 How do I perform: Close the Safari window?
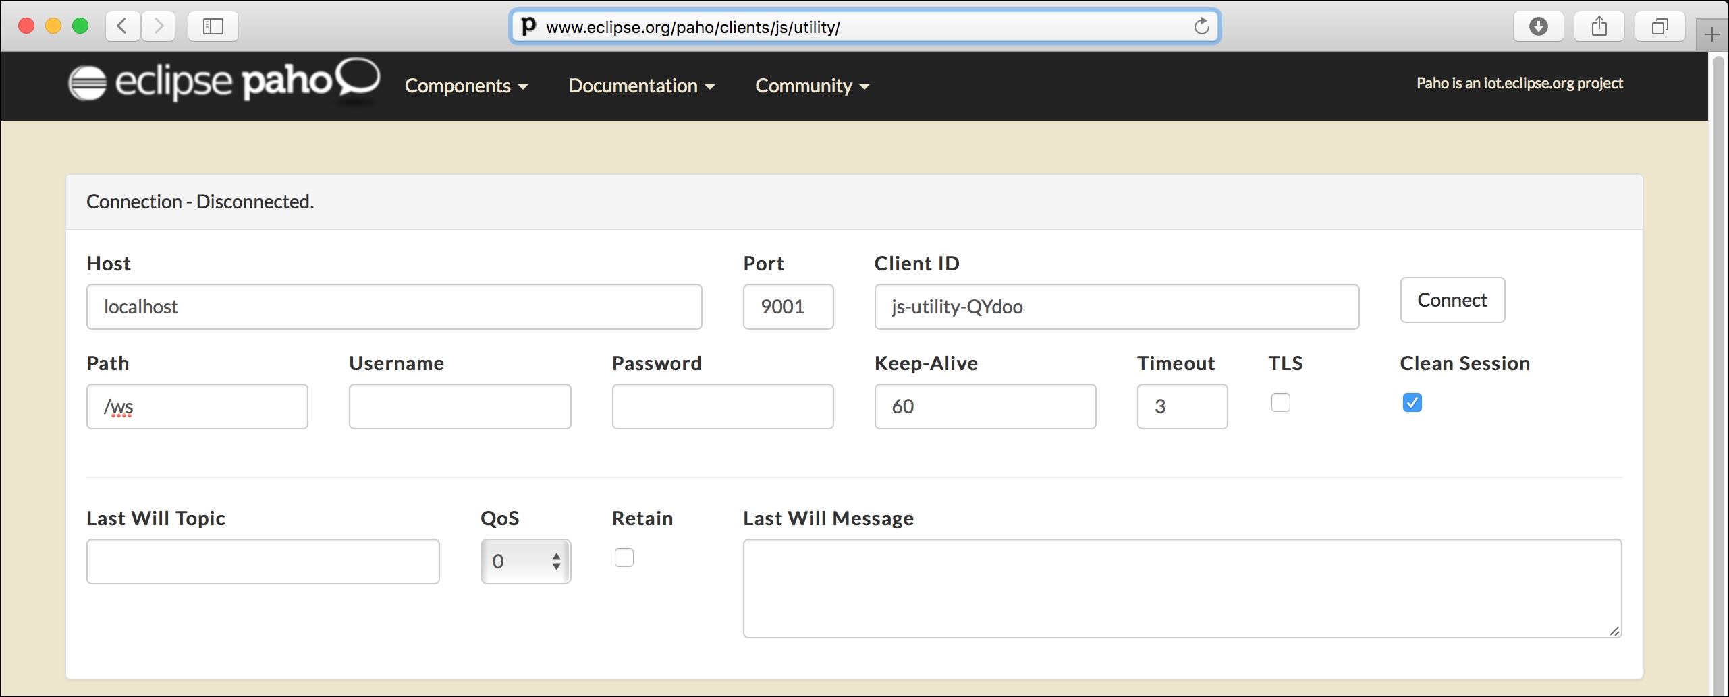(x=26, y=26)
